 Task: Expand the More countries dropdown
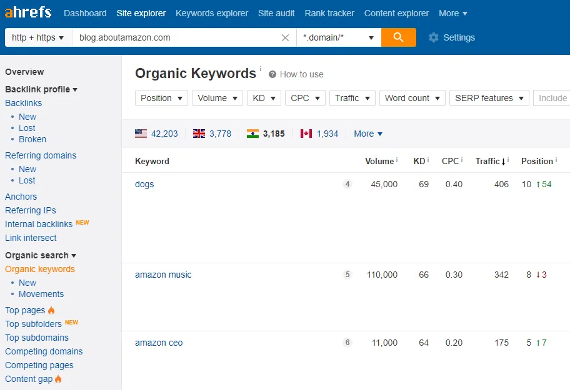(368, 134)
